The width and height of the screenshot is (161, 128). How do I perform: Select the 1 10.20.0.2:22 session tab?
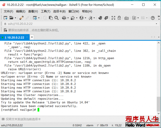(x=14, y=37)
